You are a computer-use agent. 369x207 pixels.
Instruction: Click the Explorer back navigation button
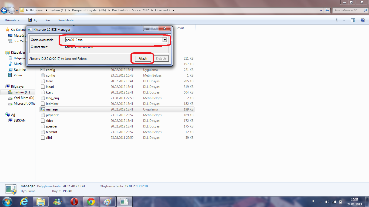tap(4, 10)
